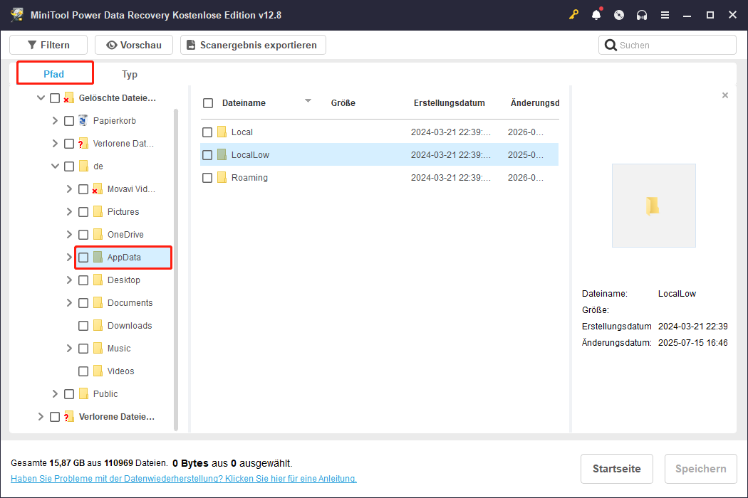Switch to the Typ tab

coord(129,73)
